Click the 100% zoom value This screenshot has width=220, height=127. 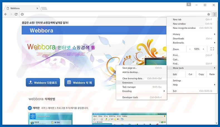197,49
